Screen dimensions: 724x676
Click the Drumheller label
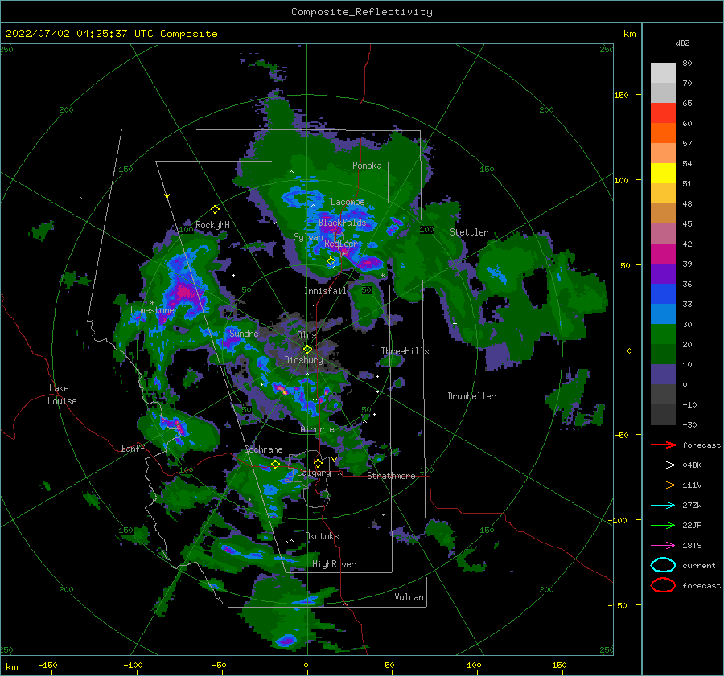(x=471, y=396)
